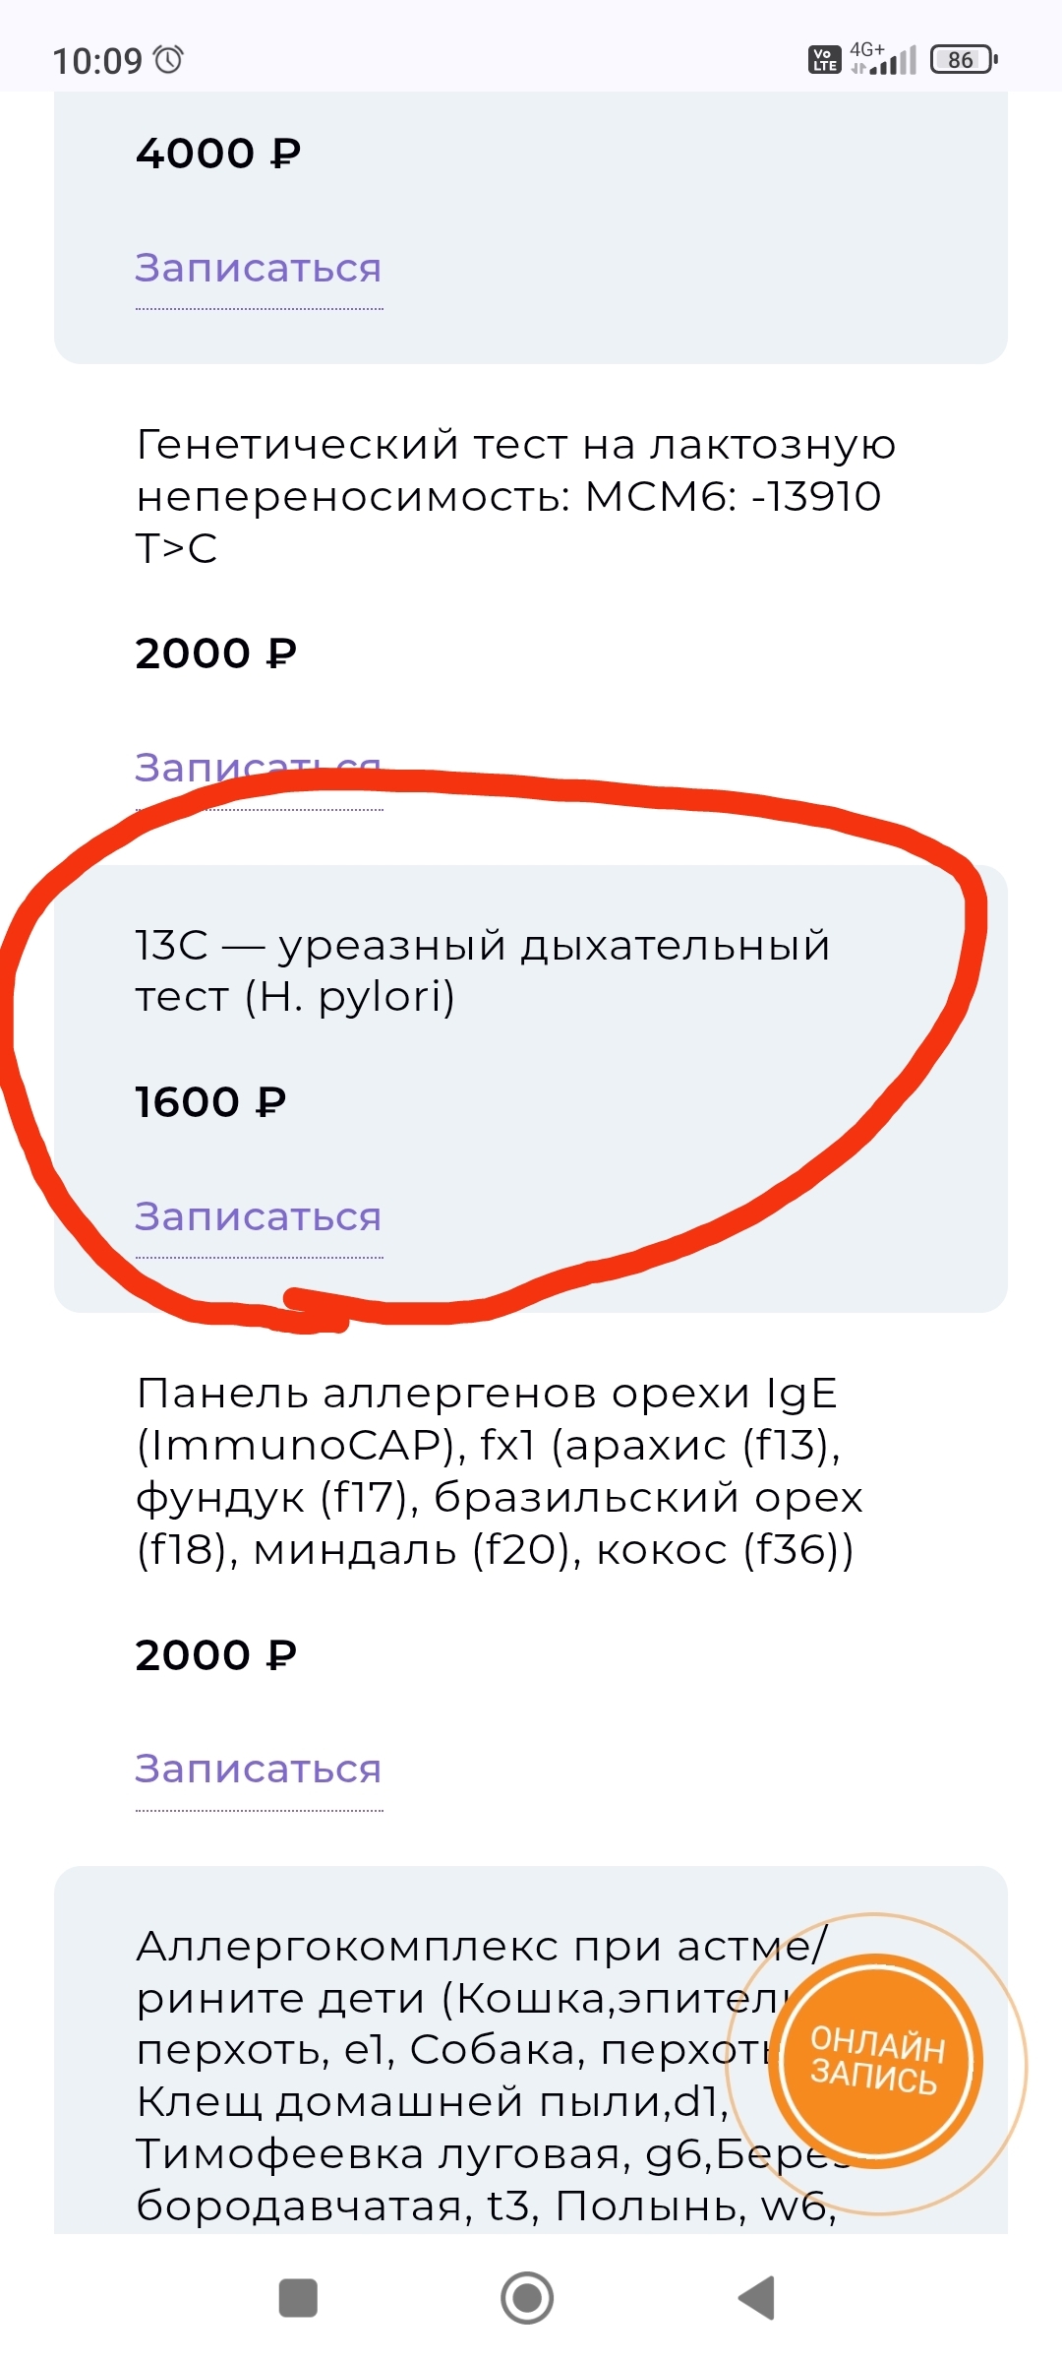Tap the orange "ОНЛАЙН ЗАПИСЬ" floating button
1062x2362 pixels.
[874, 2062]
